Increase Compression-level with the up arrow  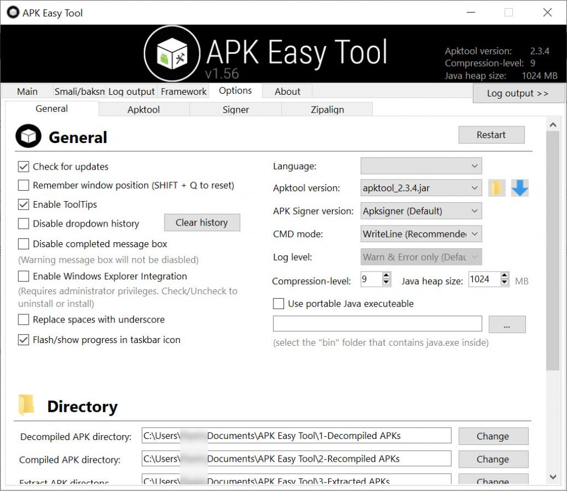[386, 276]
